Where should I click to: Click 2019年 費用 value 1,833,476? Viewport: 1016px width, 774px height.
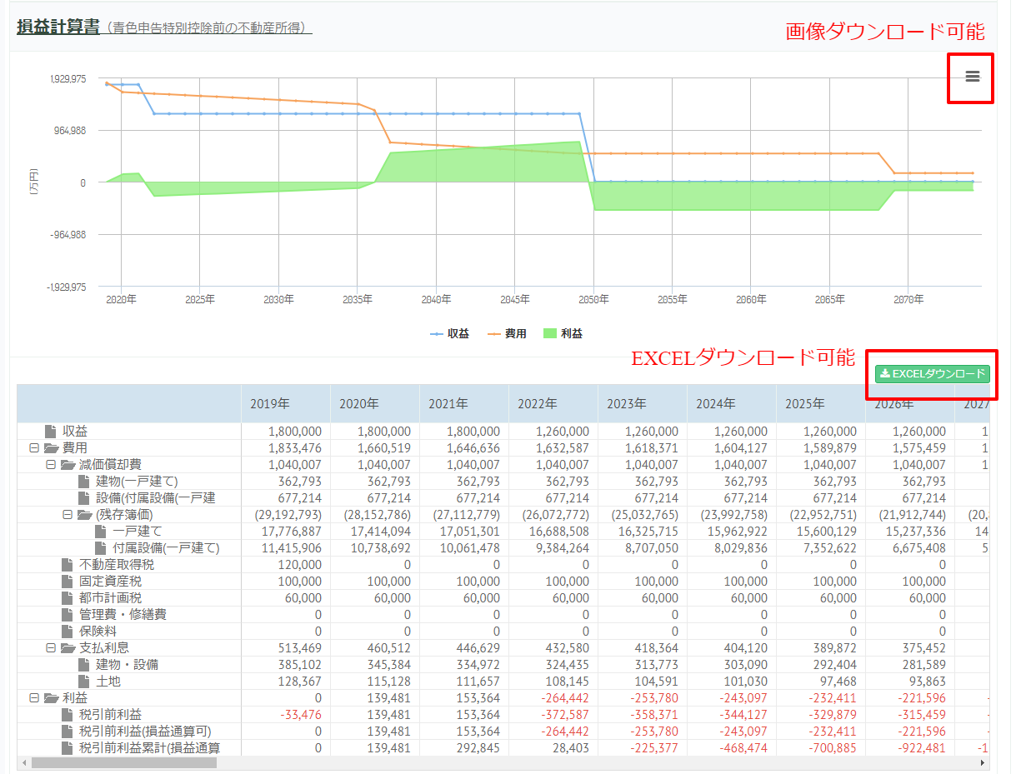tap(295, 448)
